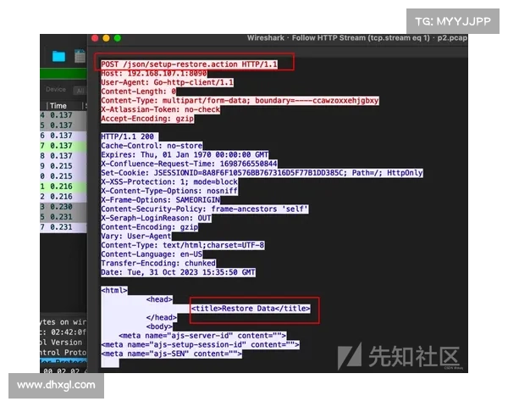This screenshot has width=508, height=407.
Task: Click the 'ytes on wir' packet details row
Action: (63, 322)
